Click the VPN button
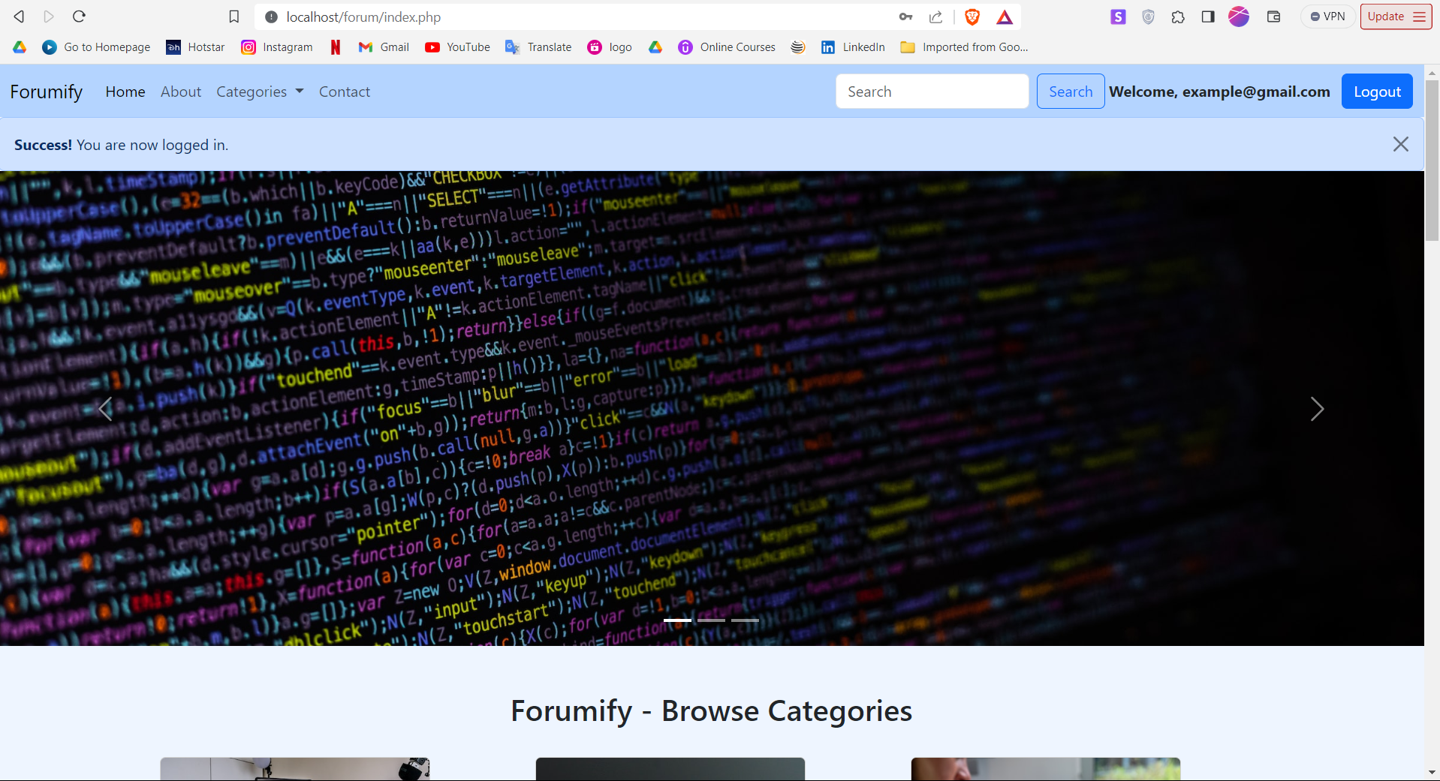 point(1327,17)
